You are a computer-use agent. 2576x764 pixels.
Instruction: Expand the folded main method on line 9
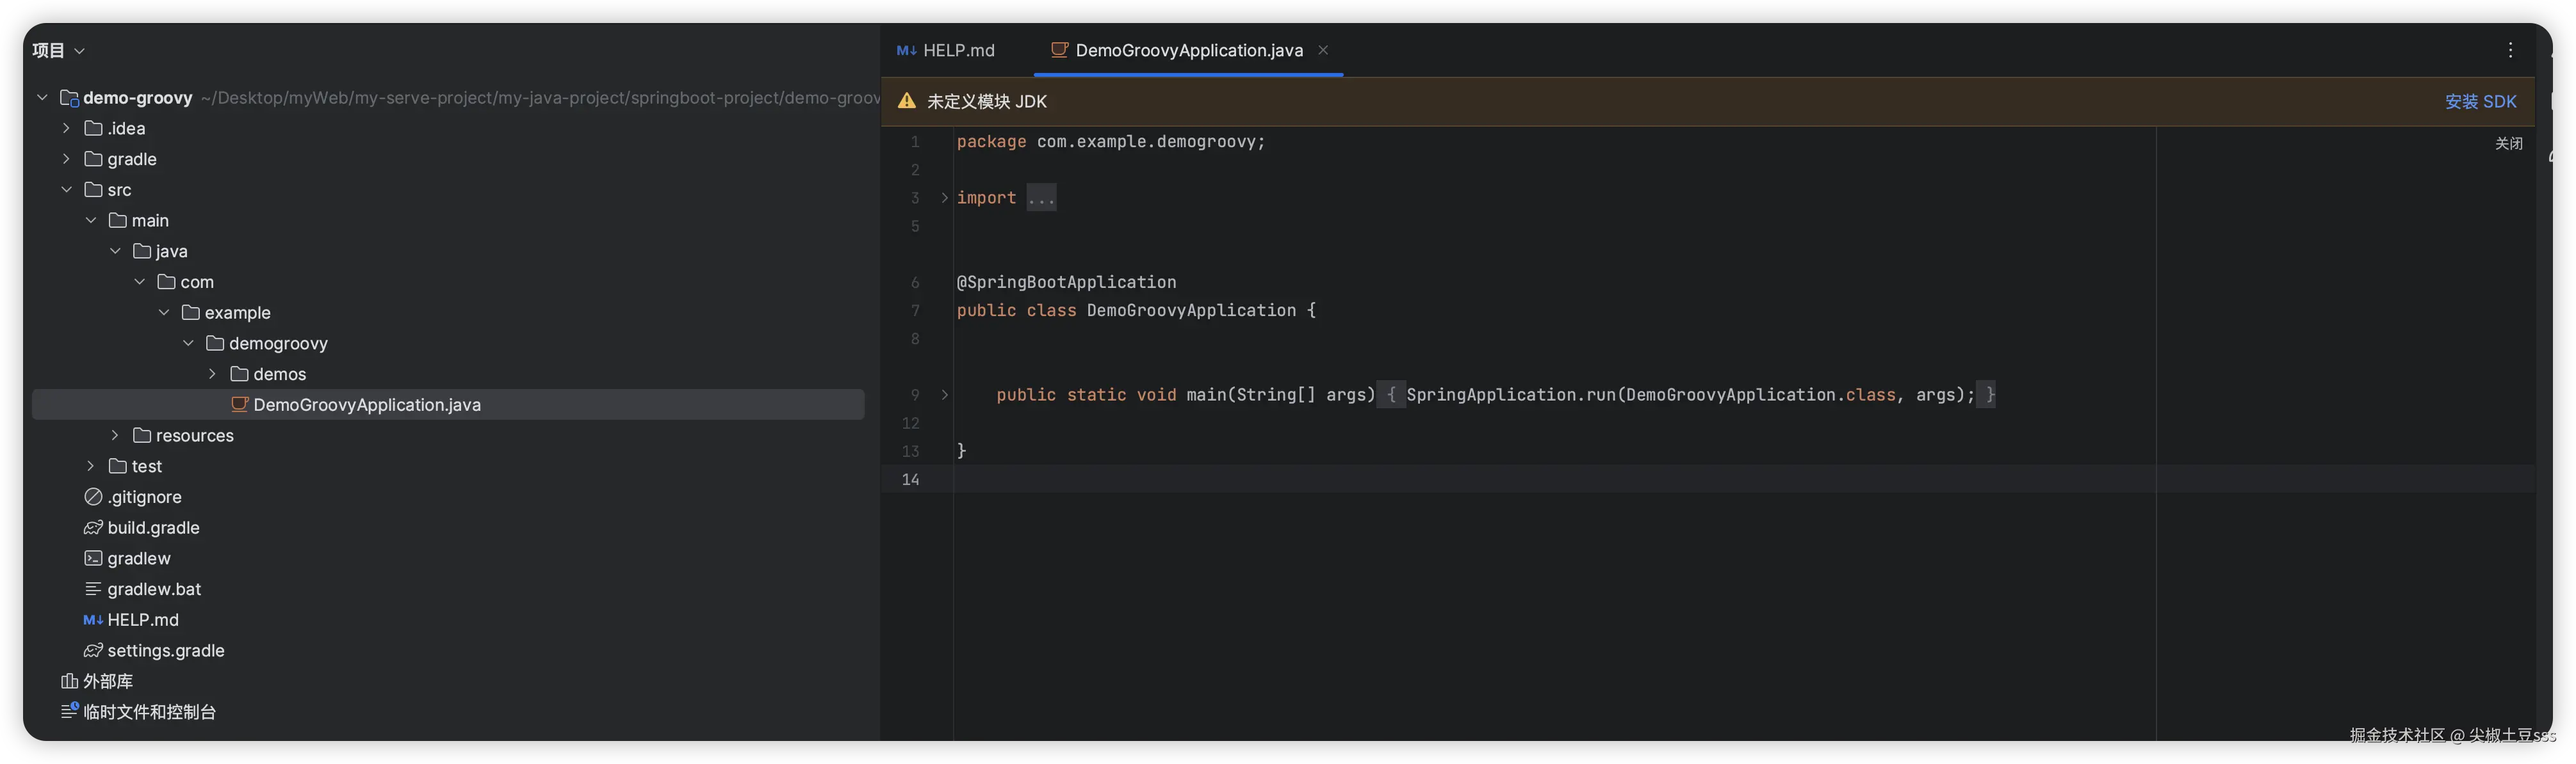click(x=944, y=395)
